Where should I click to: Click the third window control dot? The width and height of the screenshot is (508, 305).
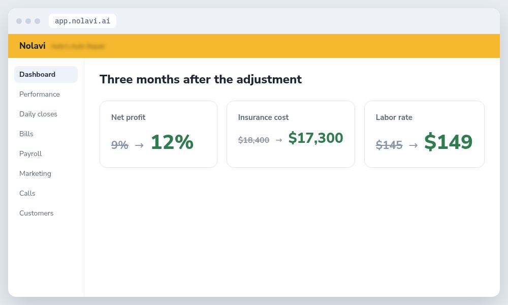[37, 21]
